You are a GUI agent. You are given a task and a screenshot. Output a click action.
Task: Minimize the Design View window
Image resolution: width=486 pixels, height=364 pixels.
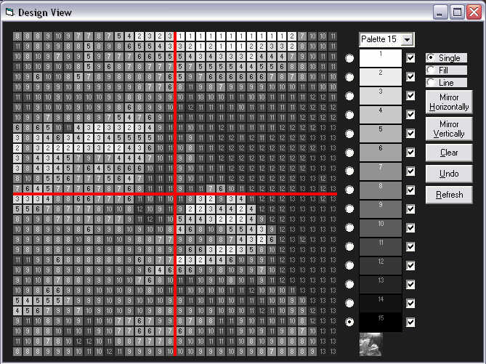click(x=440, y=12)
